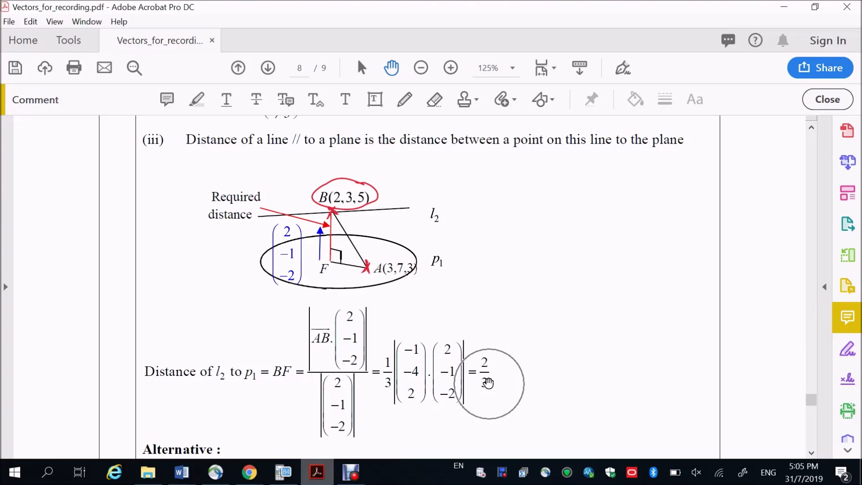Select the Replace text tool

pos(286,99)
